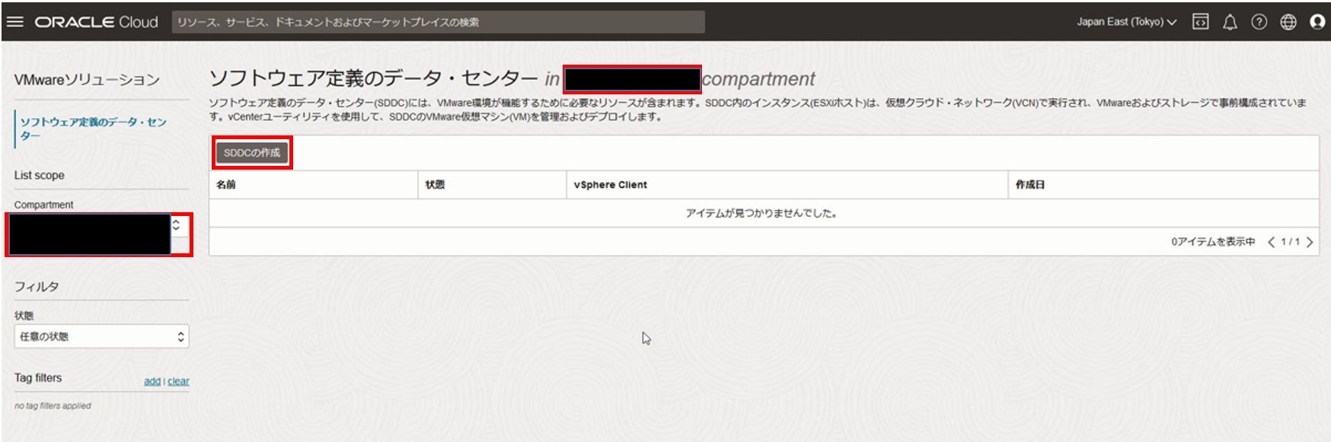Viewport: 1331px width, 442px height.
Task: Click the vSphere Client column header
Action: tap(610, 185)
